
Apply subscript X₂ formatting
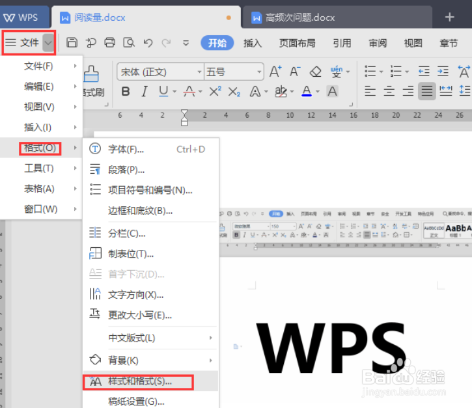click(234, 92)
